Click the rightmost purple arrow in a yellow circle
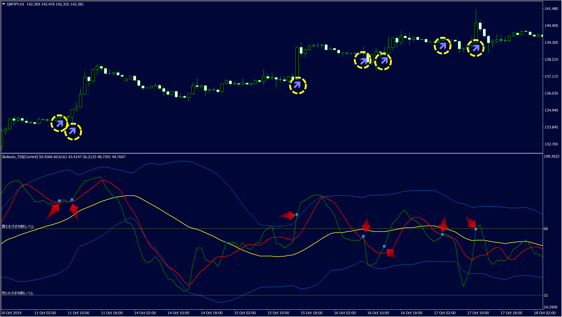Image resolution: width=562 pixels, height=317 pixels. tap(476, 48)
